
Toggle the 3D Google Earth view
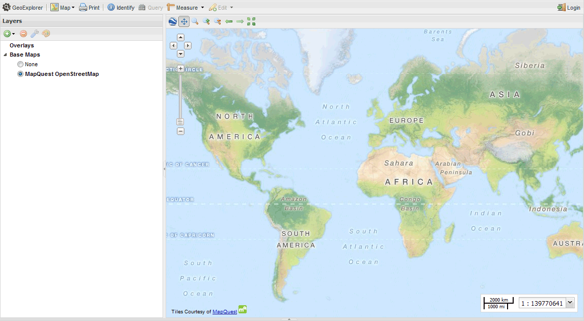[172, 21]
